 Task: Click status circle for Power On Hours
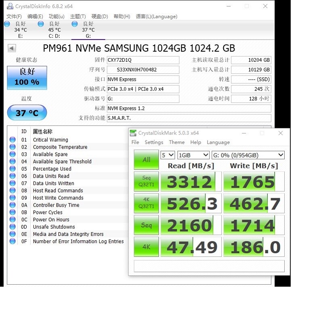tap(13, 219)
